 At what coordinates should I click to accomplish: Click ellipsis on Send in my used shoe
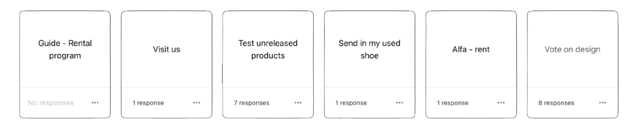click(399, 103)
